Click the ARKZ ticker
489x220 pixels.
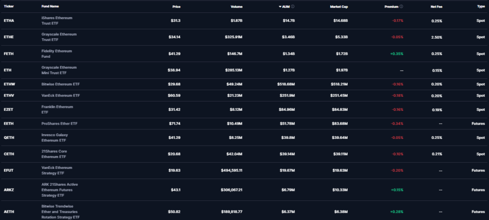(x=10, y=190)
